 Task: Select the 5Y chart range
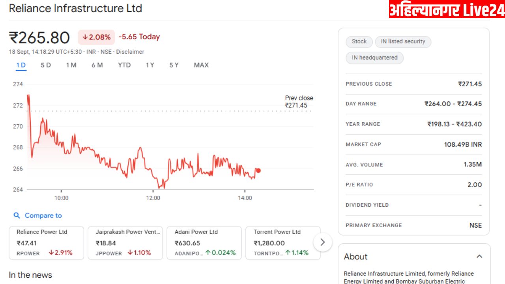(x=174, y=65)
